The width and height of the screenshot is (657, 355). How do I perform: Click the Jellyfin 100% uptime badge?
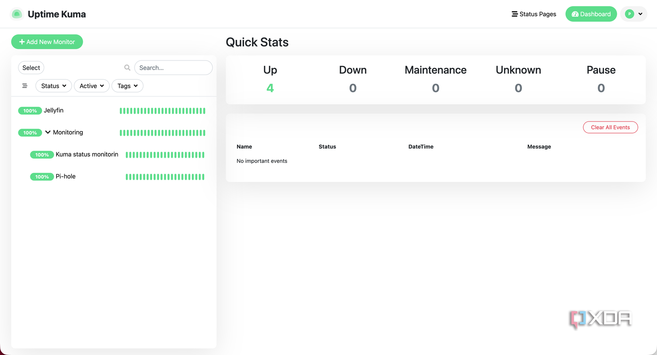(x=30, y=111)
